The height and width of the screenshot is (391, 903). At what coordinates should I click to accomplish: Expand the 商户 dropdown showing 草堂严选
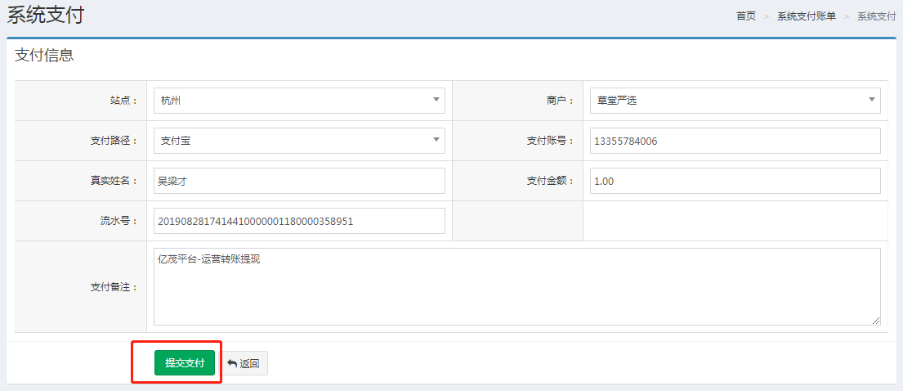(735, 101)
